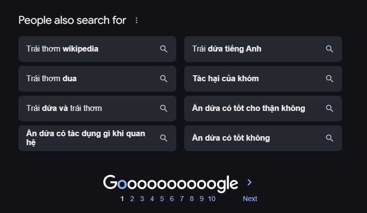Click the magnifier for Ăn dứa có tốt cho thận không
This screenshot has height=213, width=367.
[329, 108]
